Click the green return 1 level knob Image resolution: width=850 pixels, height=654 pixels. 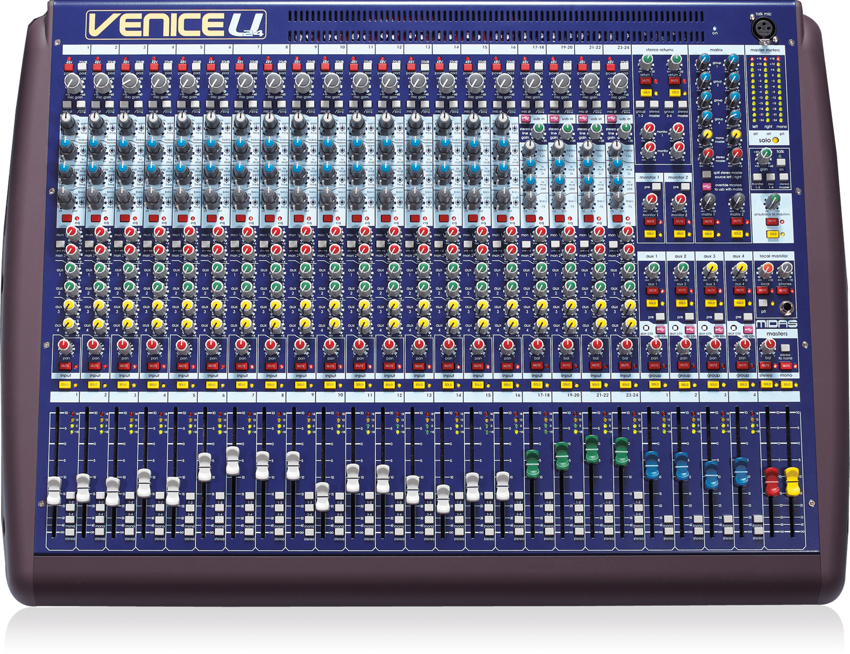point(646,62)
